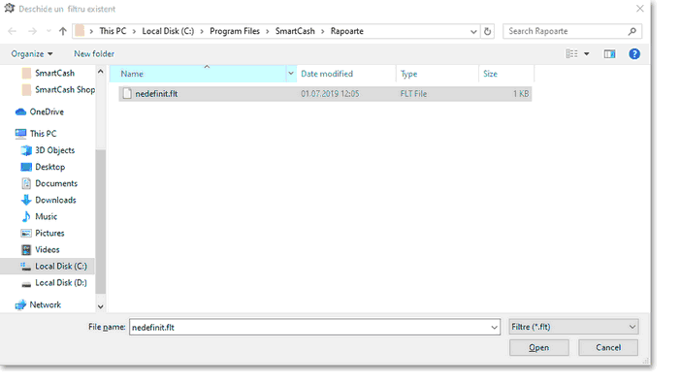Open Pictures in navigation pane

[43, 233]
